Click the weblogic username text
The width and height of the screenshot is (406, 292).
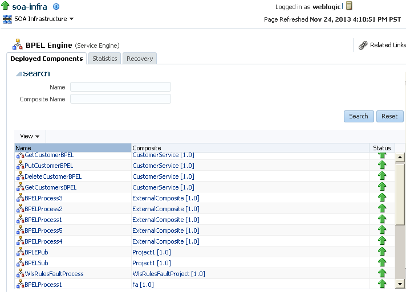coord(327,7)
